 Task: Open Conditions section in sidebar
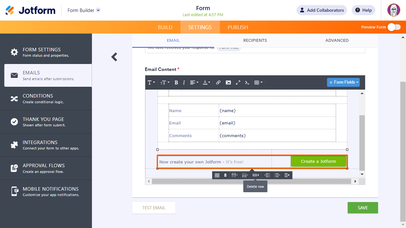pyautogui.click(x=46, y=98)
